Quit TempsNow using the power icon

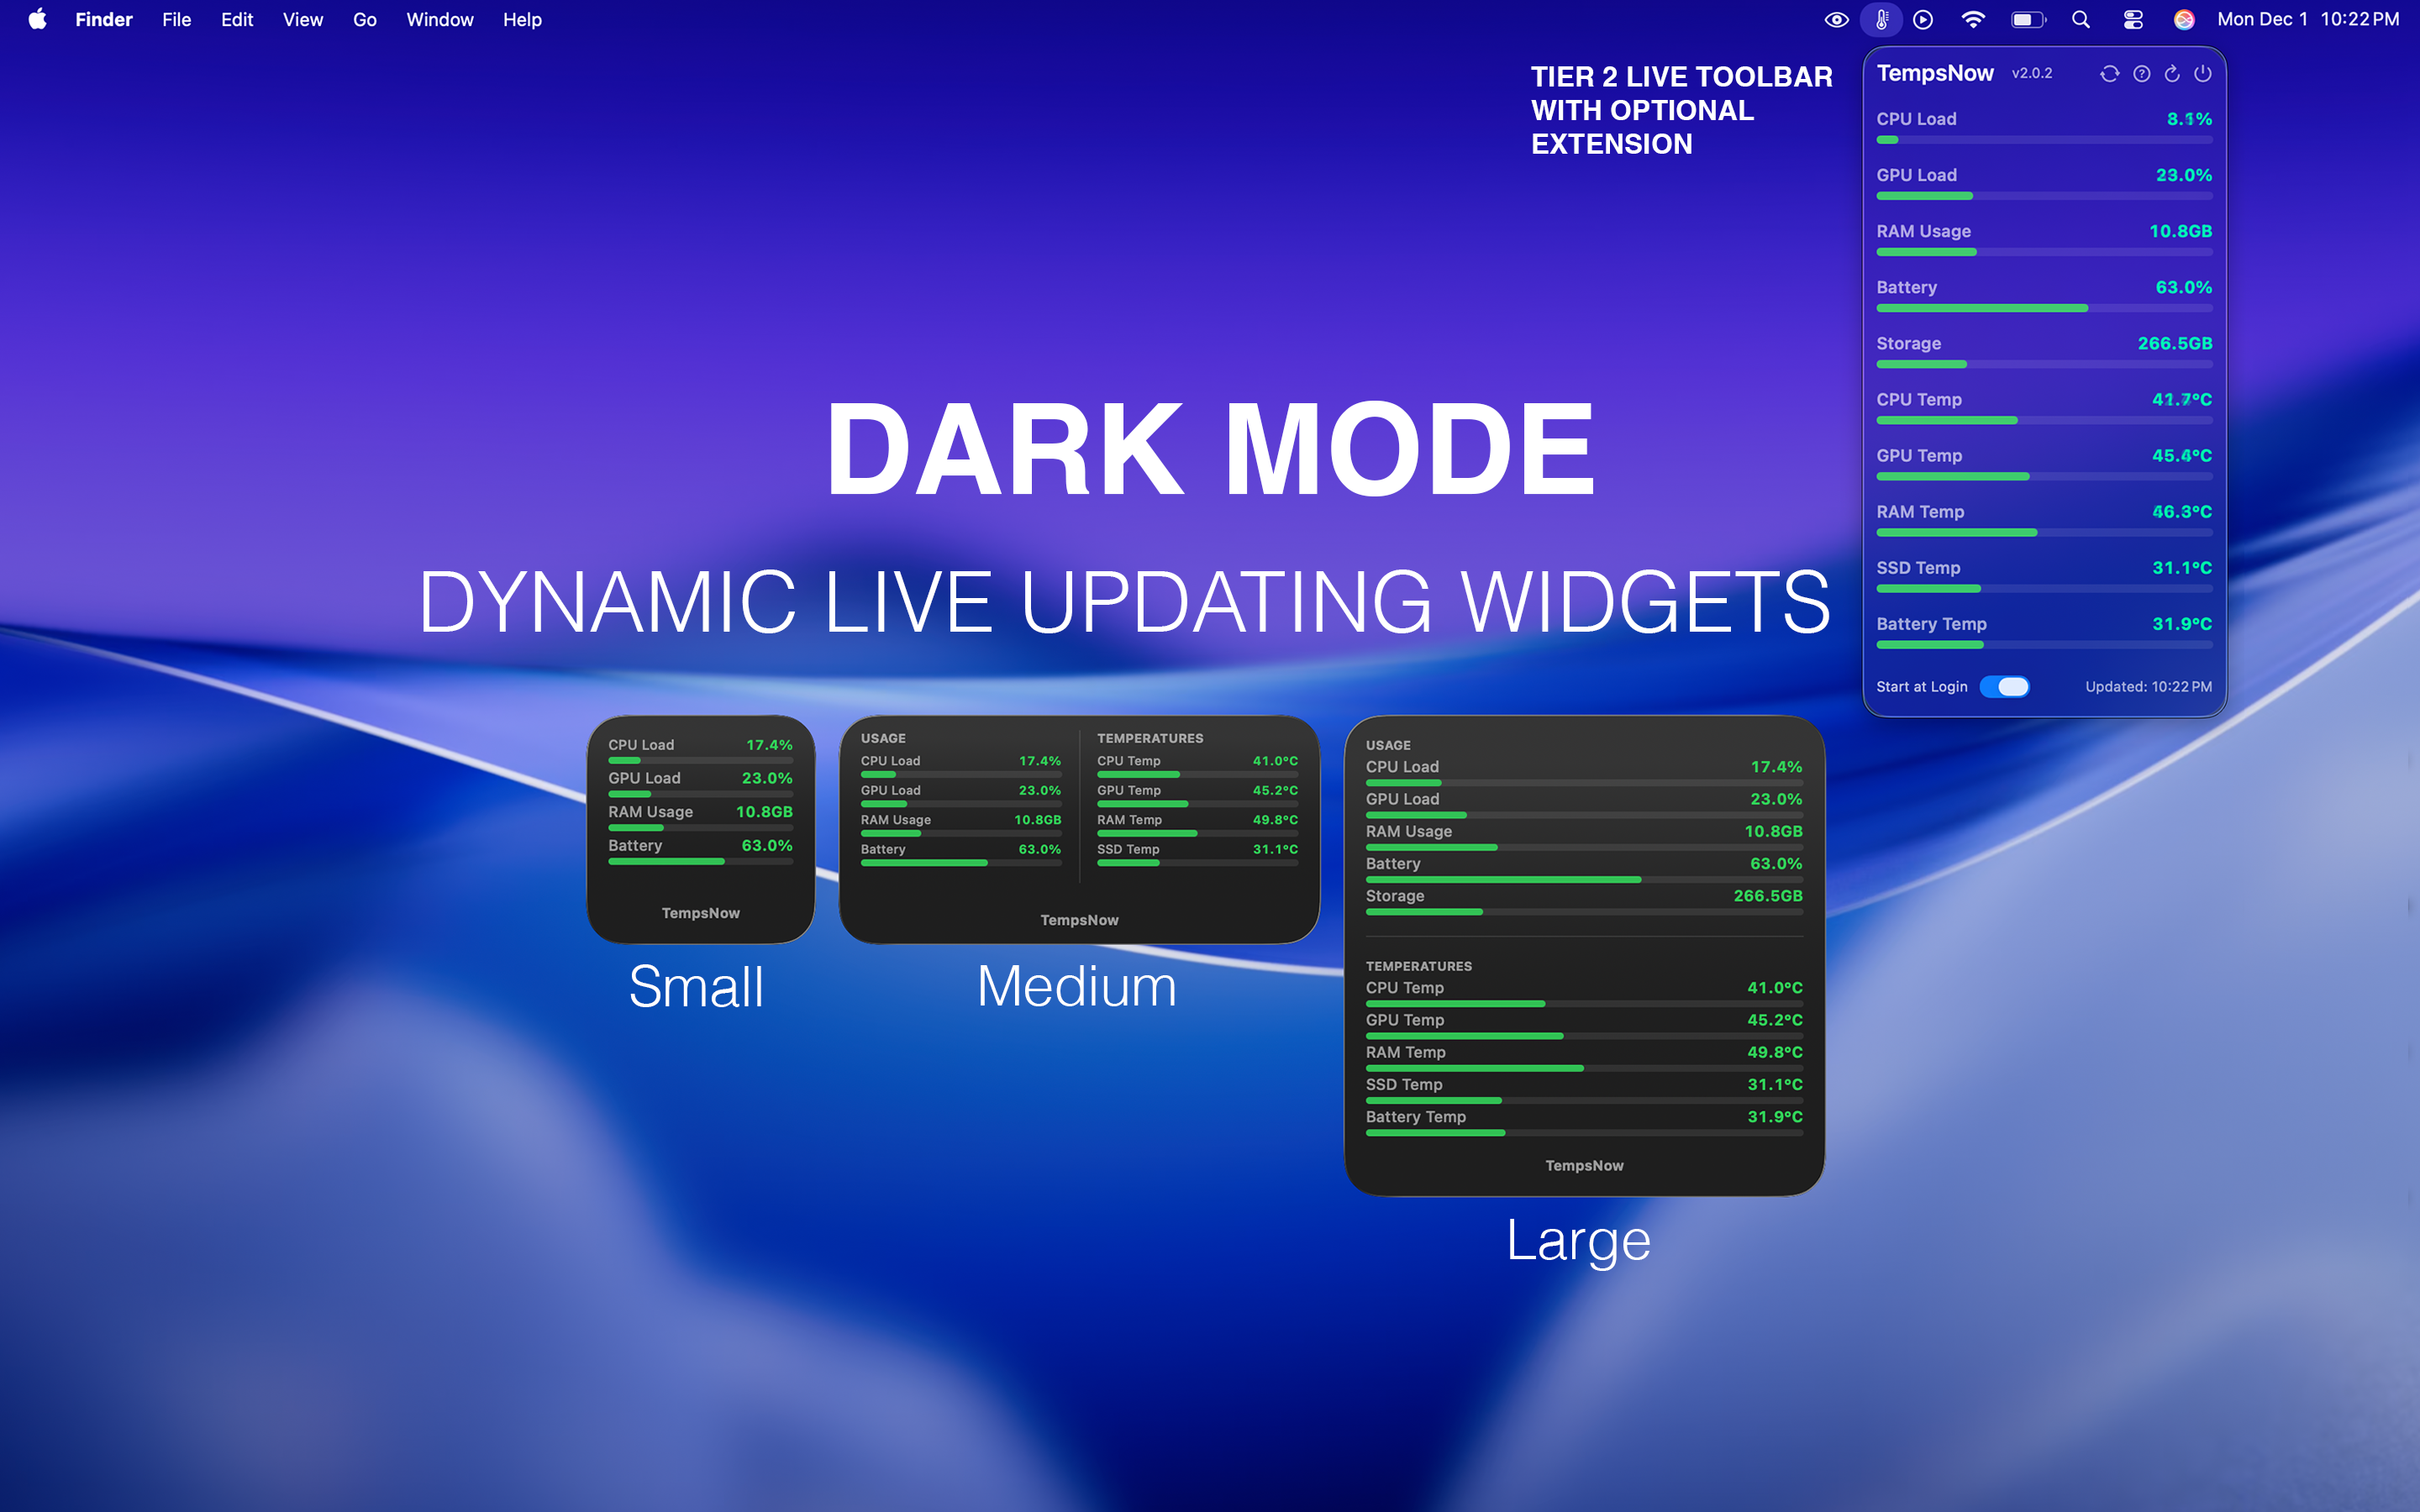pos(2204,73)
